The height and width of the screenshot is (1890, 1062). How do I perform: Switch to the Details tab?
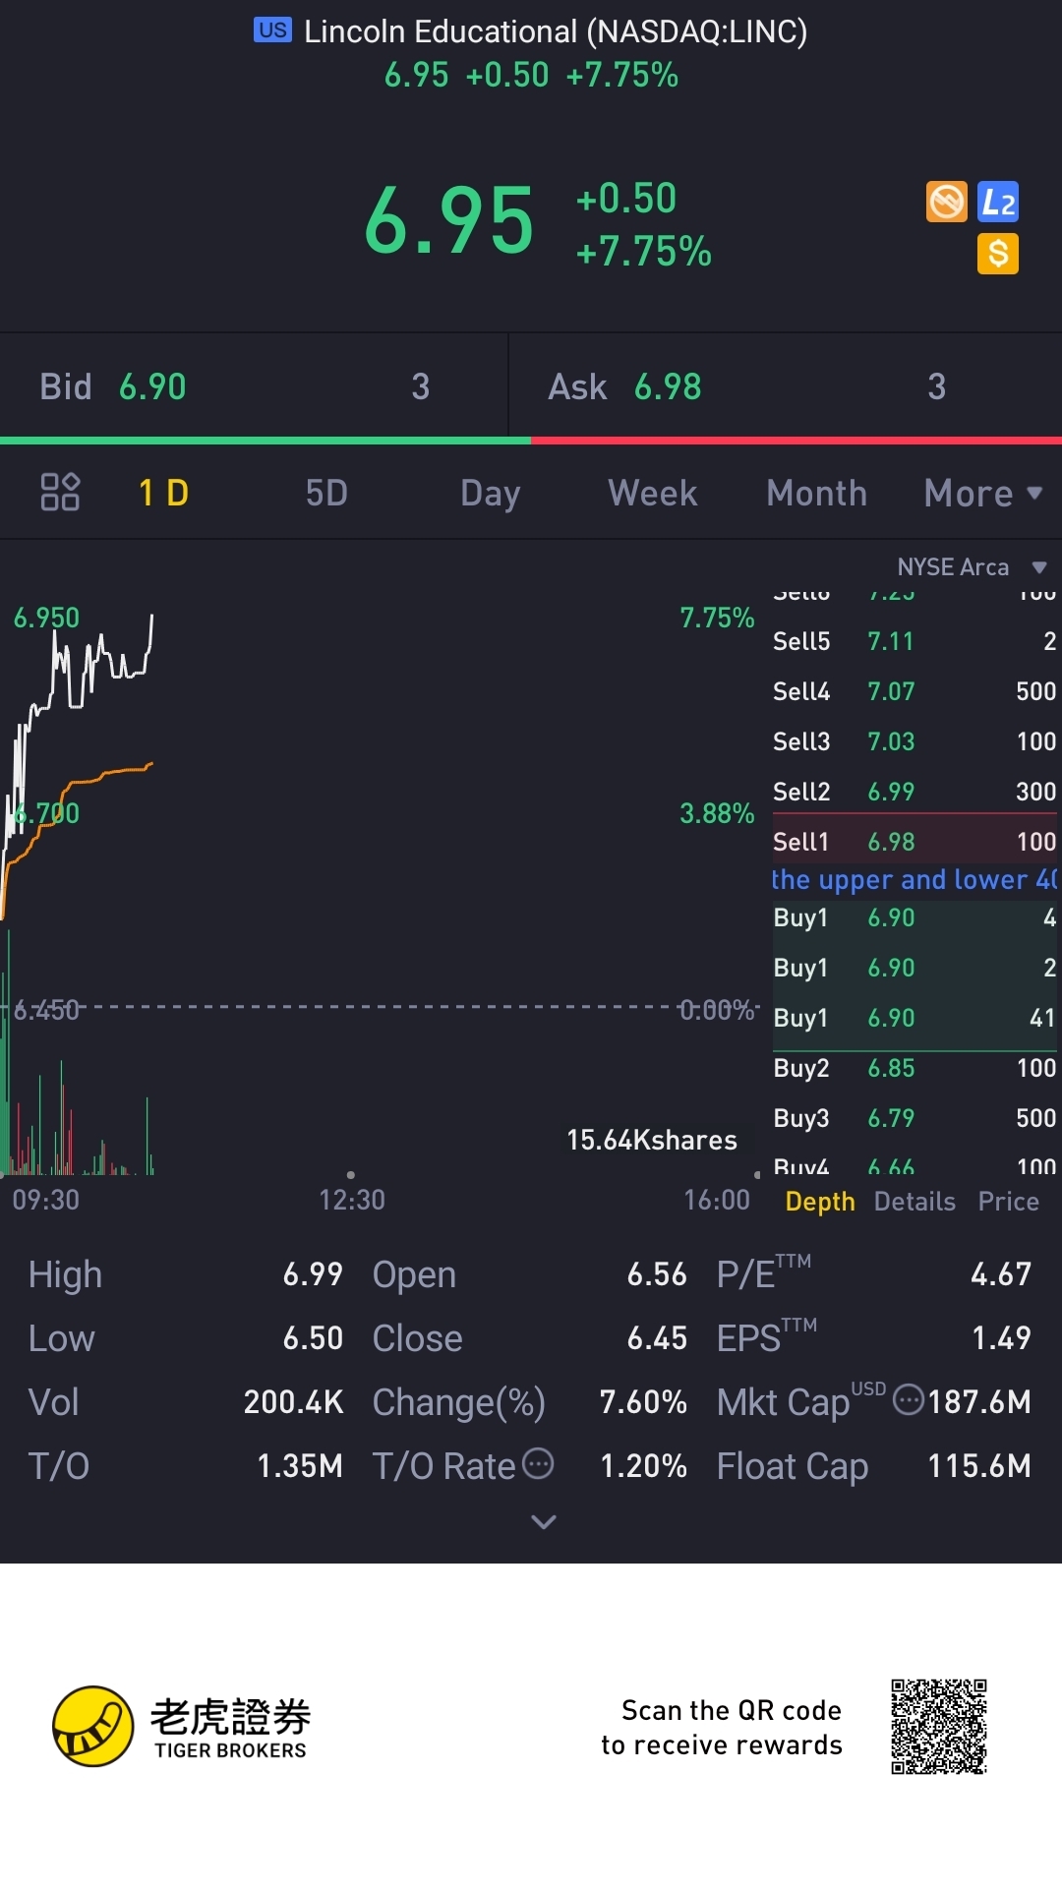914,1202
